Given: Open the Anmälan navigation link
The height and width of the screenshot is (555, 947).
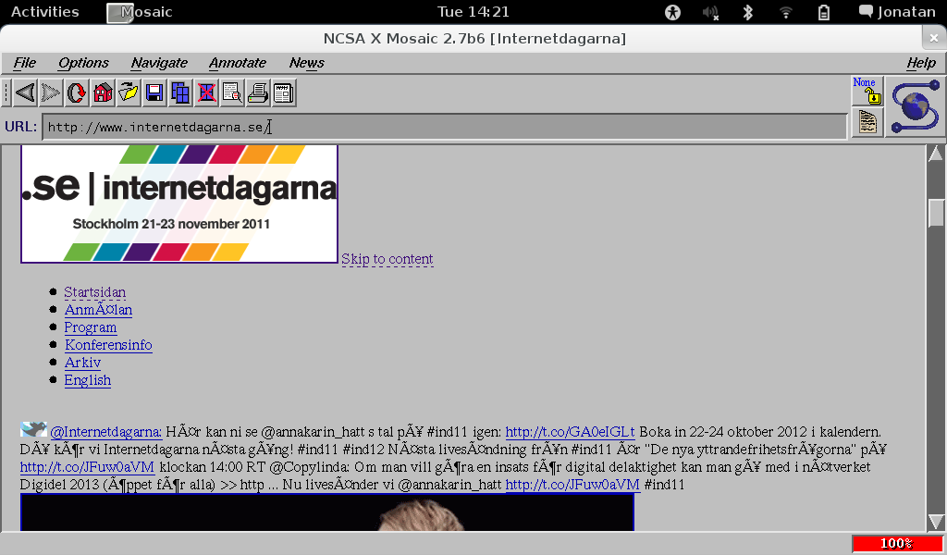Looking at the screenshot, I should (x=98, y=310).
